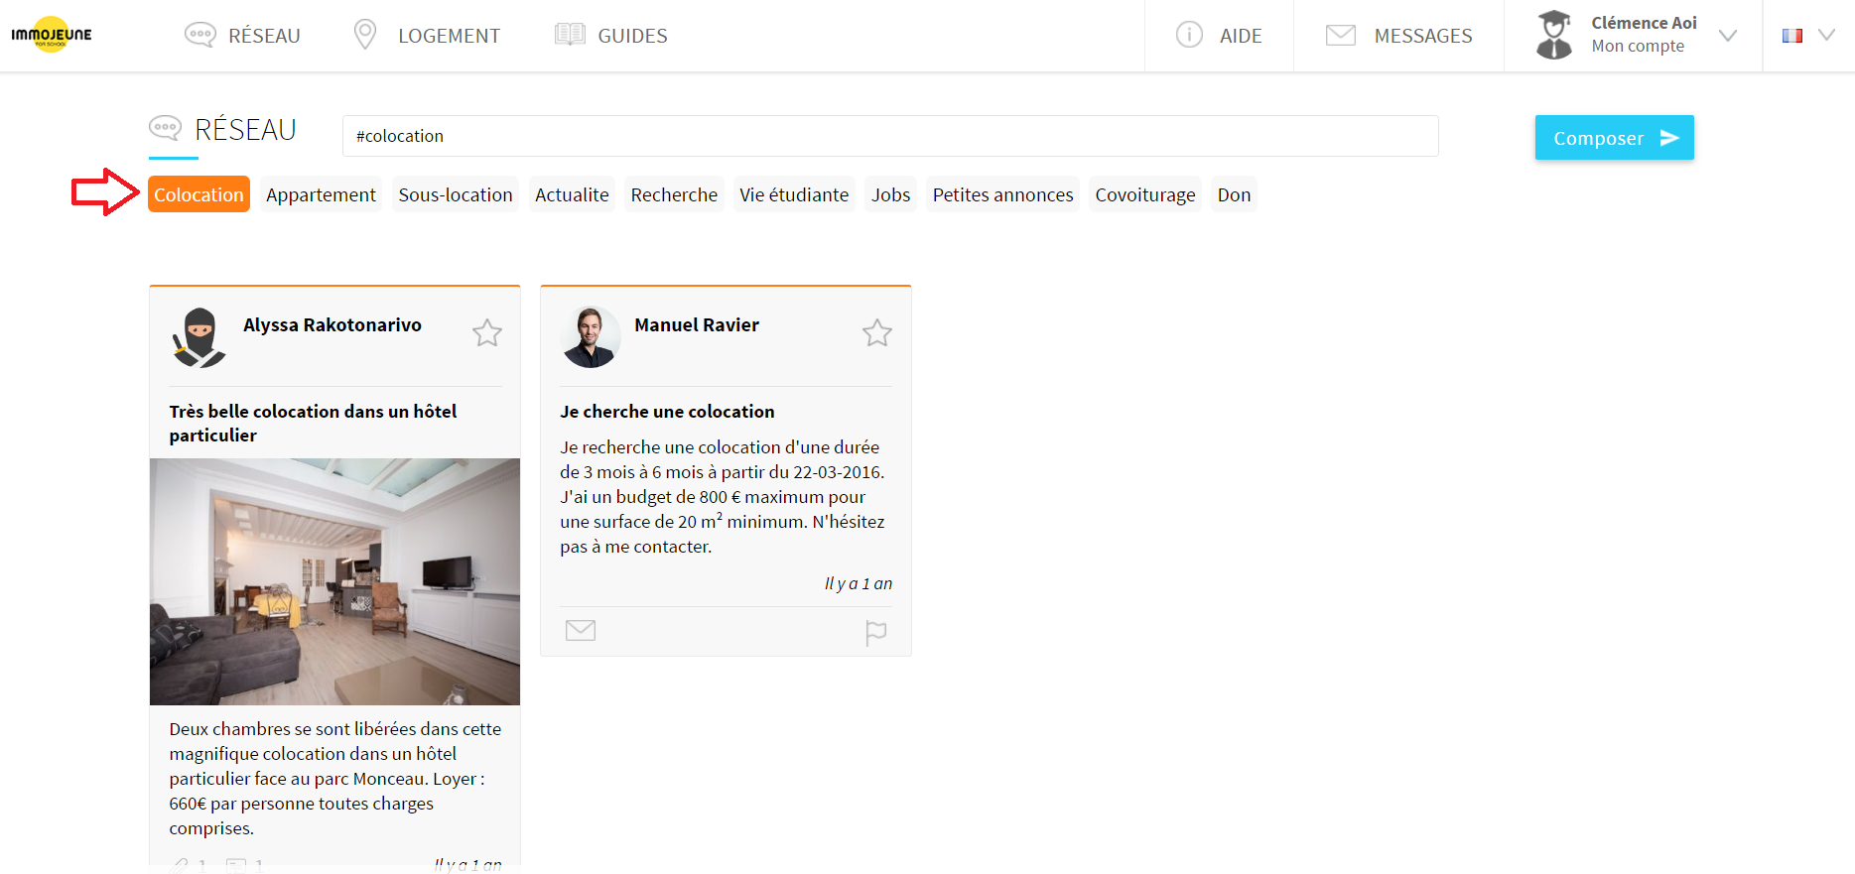The height and width of the screenshot is (874, 1855).
Task: Report Manuel's post with the flag icon
Action: (875, 633)
